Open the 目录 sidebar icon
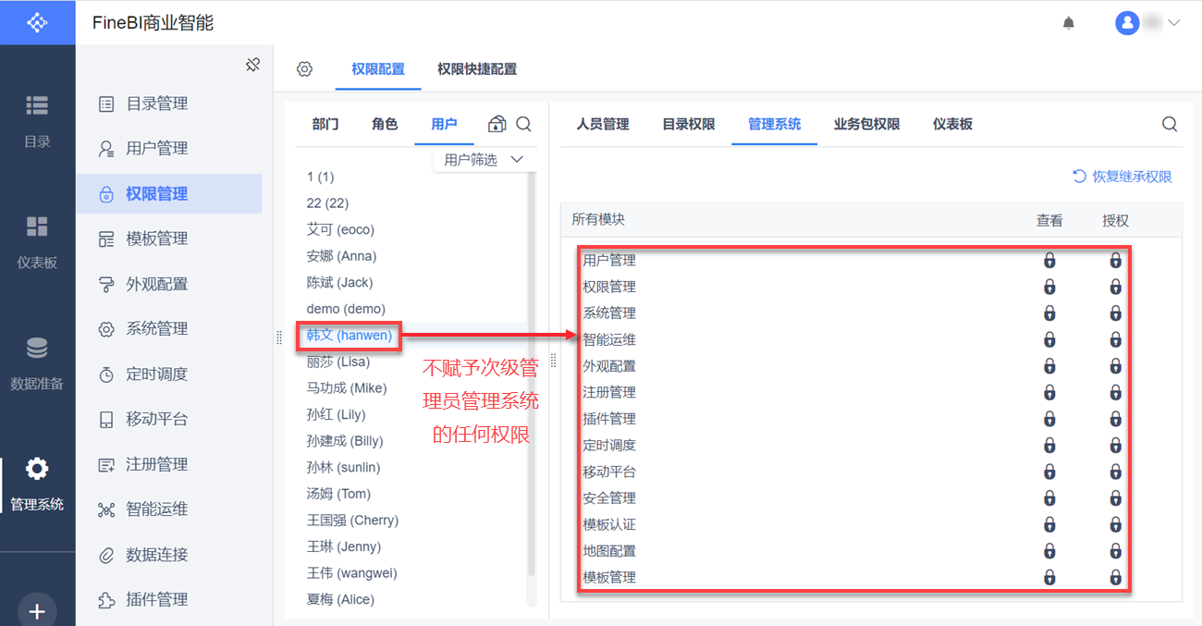1202x626 pixels. tap(37, 105)
